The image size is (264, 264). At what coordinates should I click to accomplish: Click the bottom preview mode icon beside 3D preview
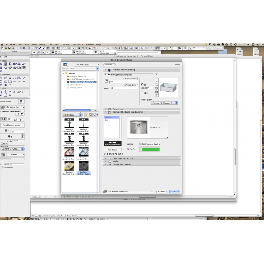point(157,95)
